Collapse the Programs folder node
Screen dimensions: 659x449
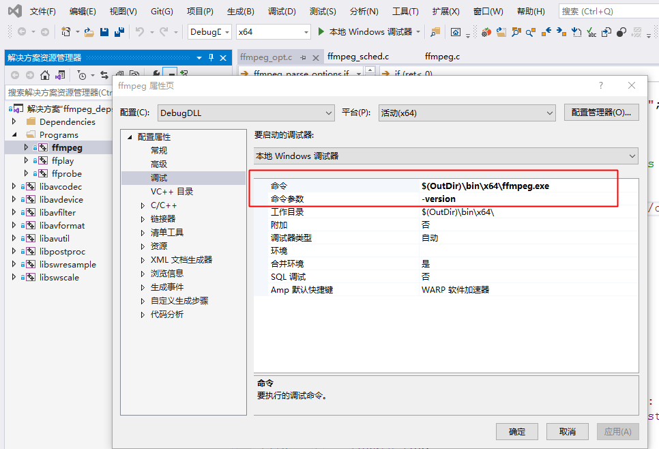[14, 134]
